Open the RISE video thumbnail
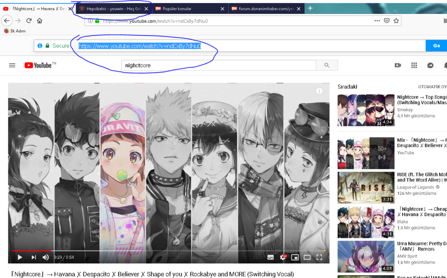Viewport: 447px width, 278px height. click(366, 187)
